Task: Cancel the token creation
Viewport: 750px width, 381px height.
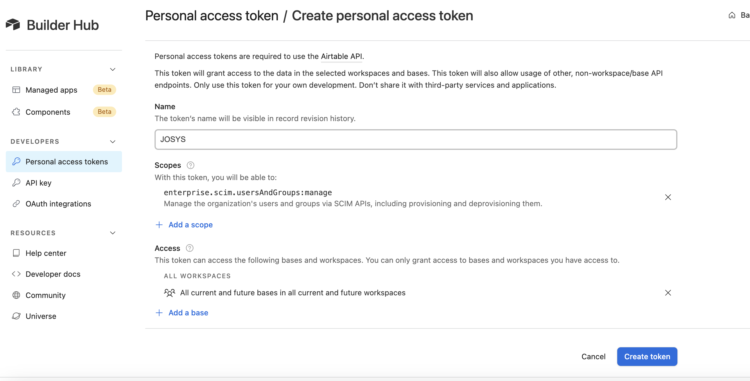Action: click(593, 357)
